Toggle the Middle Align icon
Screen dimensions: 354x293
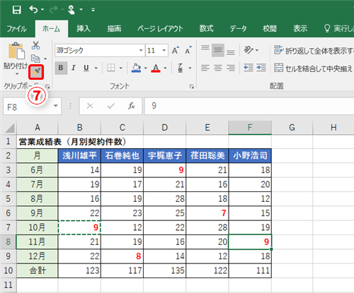218,50
